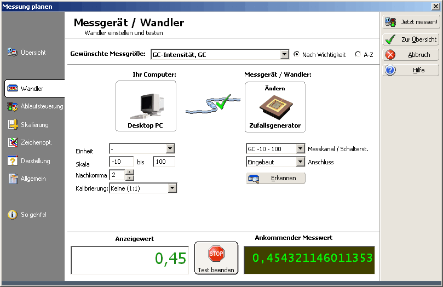
Task: Click the Allgemein clipboard icon
Action: (13, 179)
